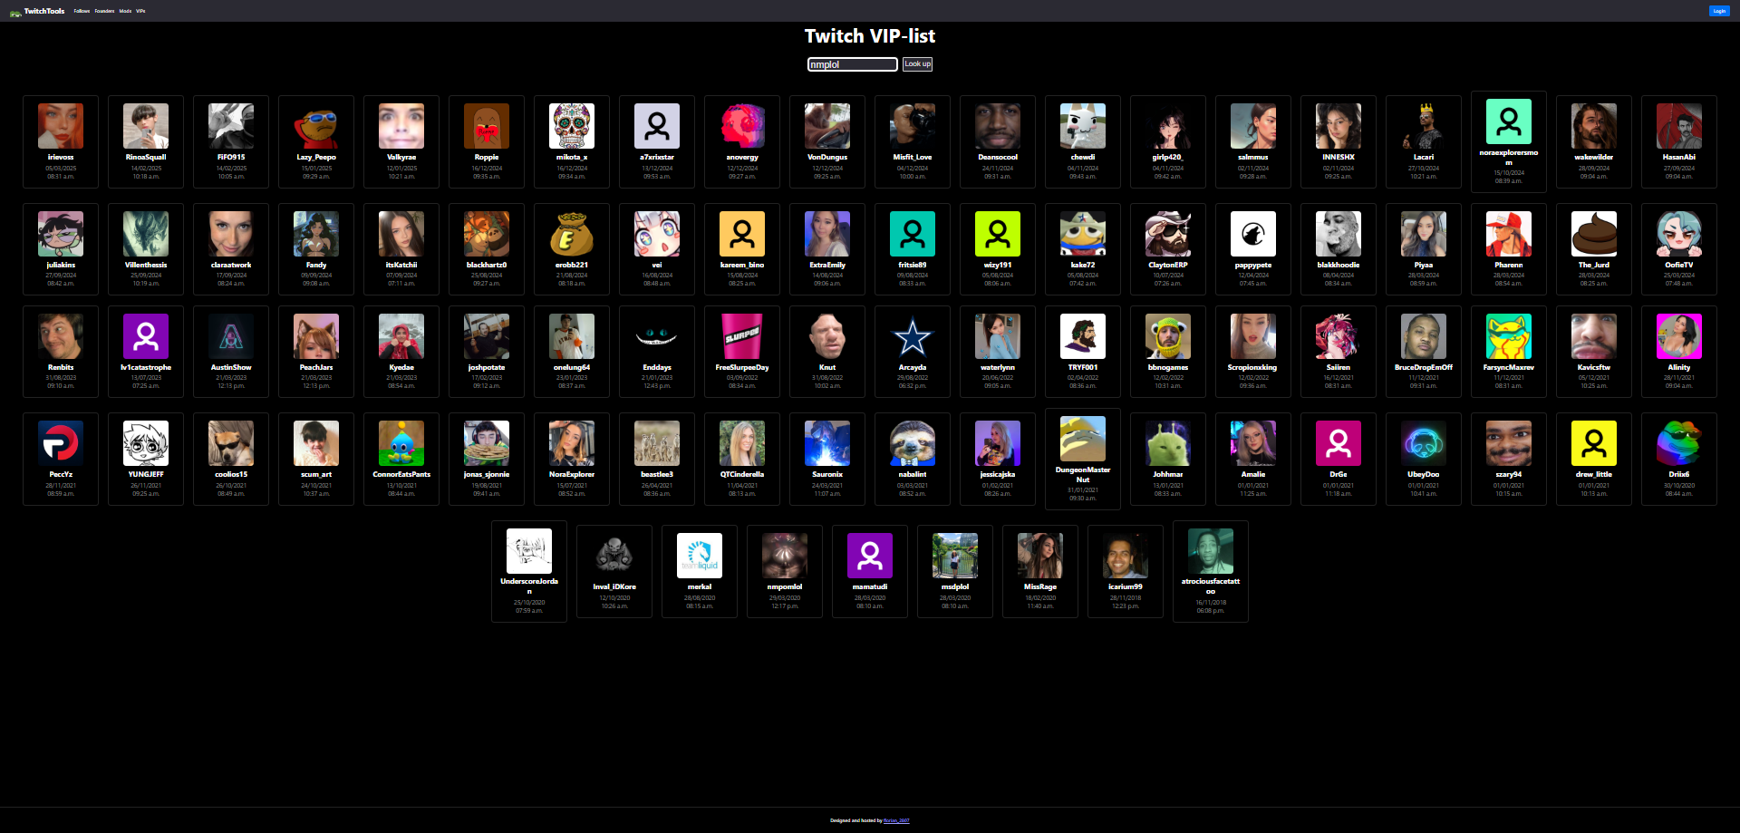Open lv1catastrophe's purple default avatar
This screenshot has height=833, width=1740.
click(x=146, y=336)
